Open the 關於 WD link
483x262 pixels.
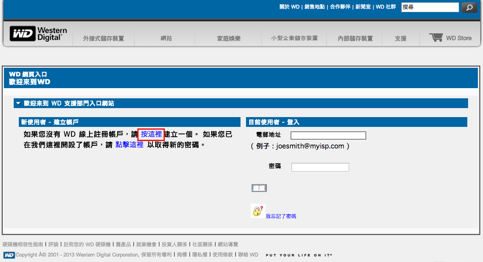(290, 7)
